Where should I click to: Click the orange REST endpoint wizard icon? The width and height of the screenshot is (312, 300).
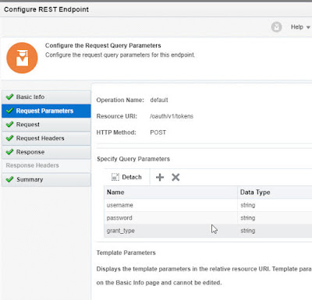click(x=22, y=58)
